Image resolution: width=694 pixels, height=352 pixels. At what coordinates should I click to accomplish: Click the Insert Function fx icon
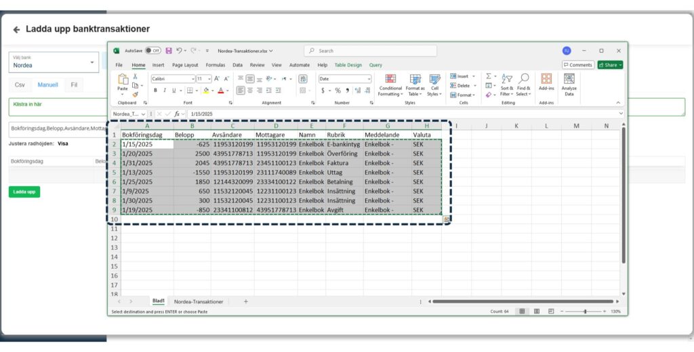177,114
